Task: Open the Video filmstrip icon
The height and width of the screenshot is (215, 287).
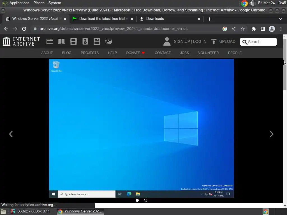Action: click(x=73, y=41)
